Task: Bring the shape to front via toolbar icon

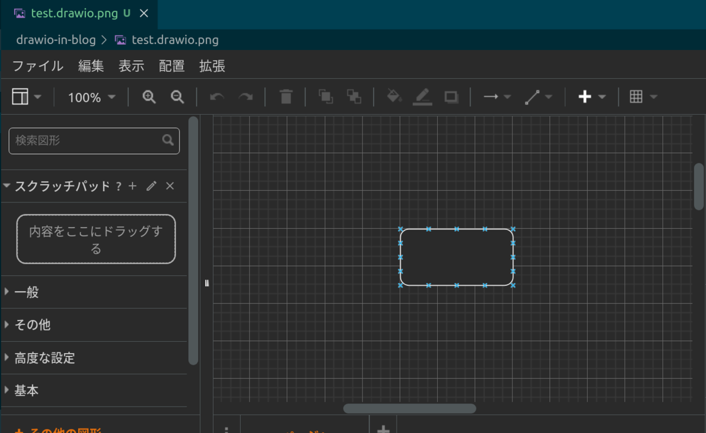Action: tap(325, 96)
